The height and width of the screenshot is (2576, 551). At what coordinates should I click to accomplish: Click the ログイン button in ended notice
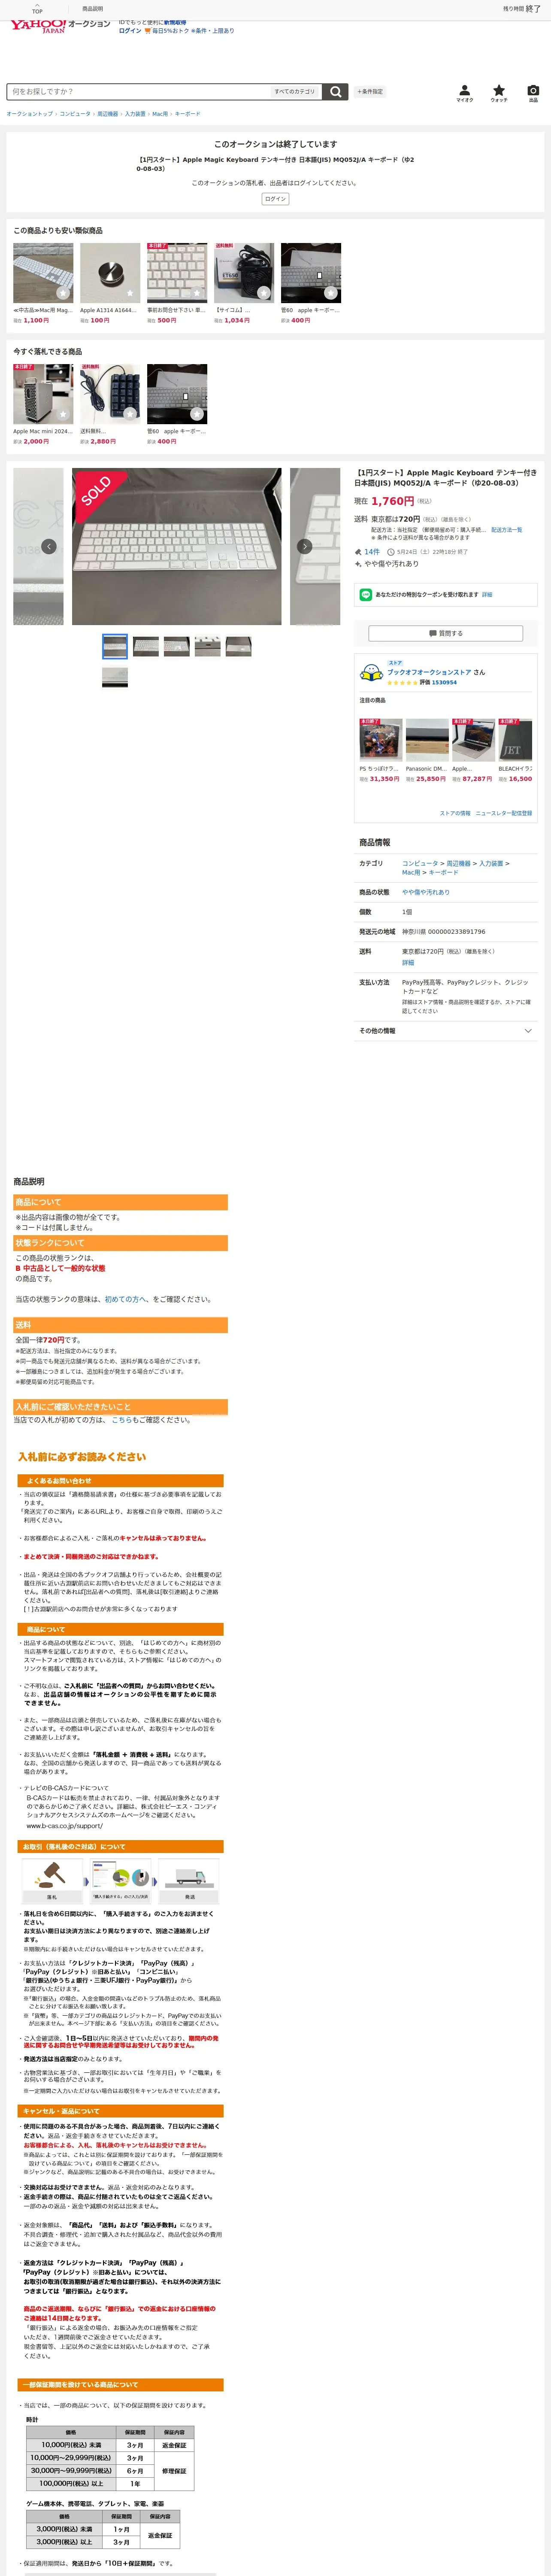click(275, 199)
